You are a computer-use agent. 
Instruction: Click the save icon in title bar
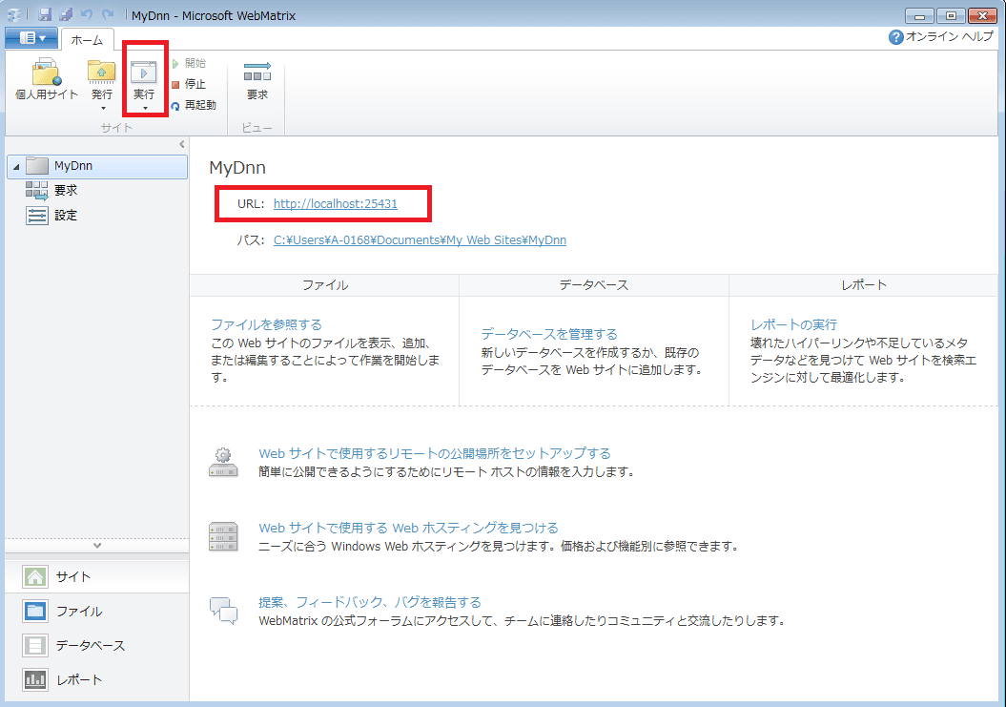point(45,14)
